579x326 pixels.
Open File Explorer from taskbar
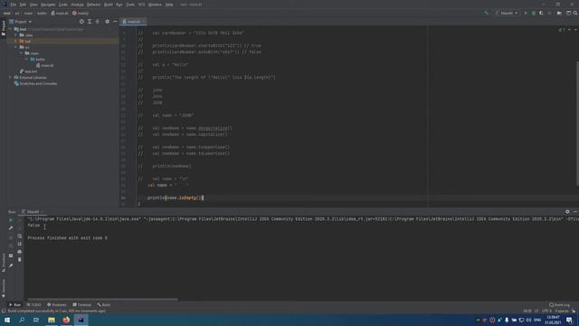(x=52, y=320)
